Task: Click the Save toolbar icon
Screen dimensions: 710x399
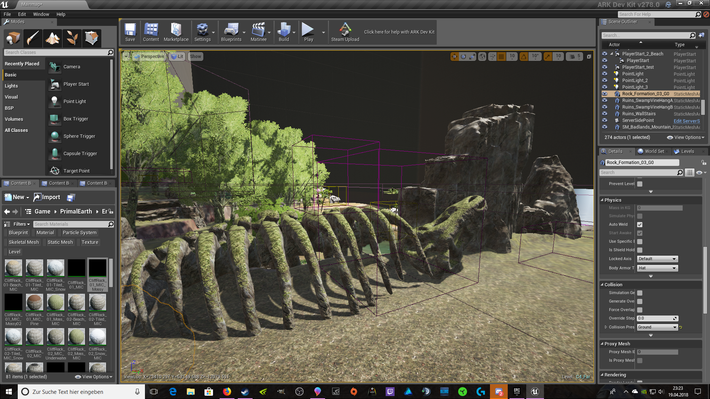Action: click(x=130, y=32)
